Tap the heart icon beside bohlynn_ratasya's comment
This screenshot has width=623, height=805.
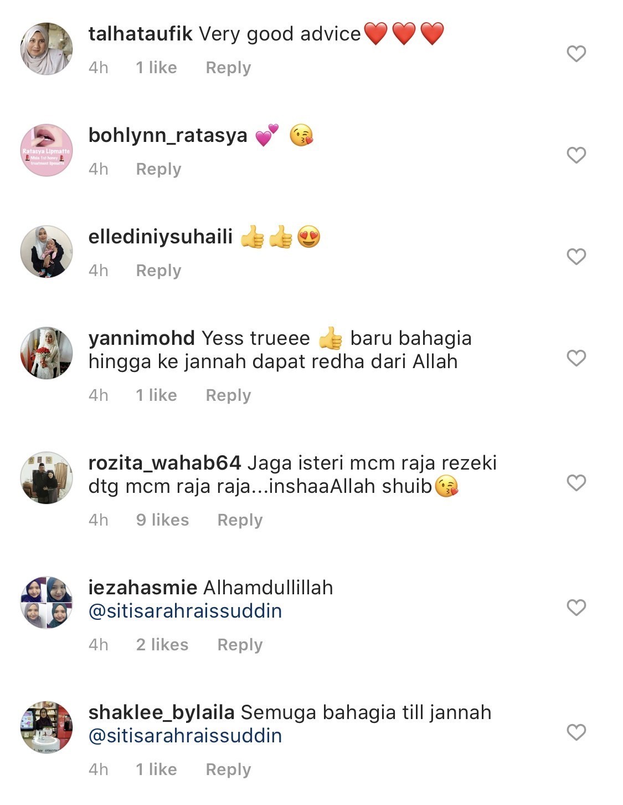576,155
